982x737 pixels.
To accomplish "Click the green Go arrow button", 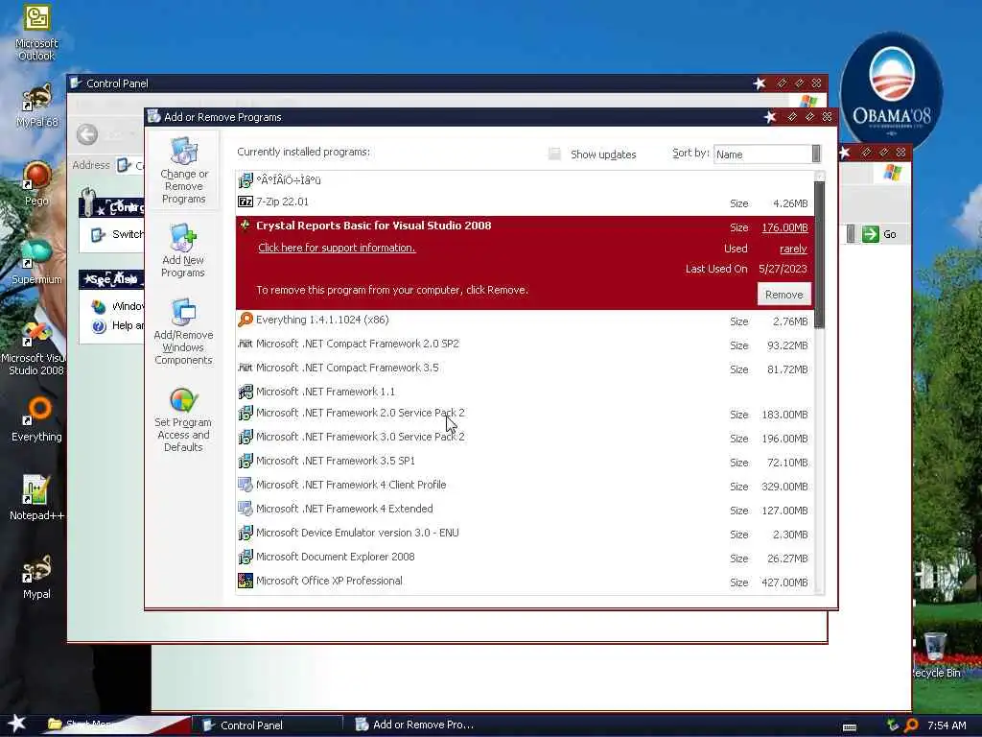I will click(871, 234).
